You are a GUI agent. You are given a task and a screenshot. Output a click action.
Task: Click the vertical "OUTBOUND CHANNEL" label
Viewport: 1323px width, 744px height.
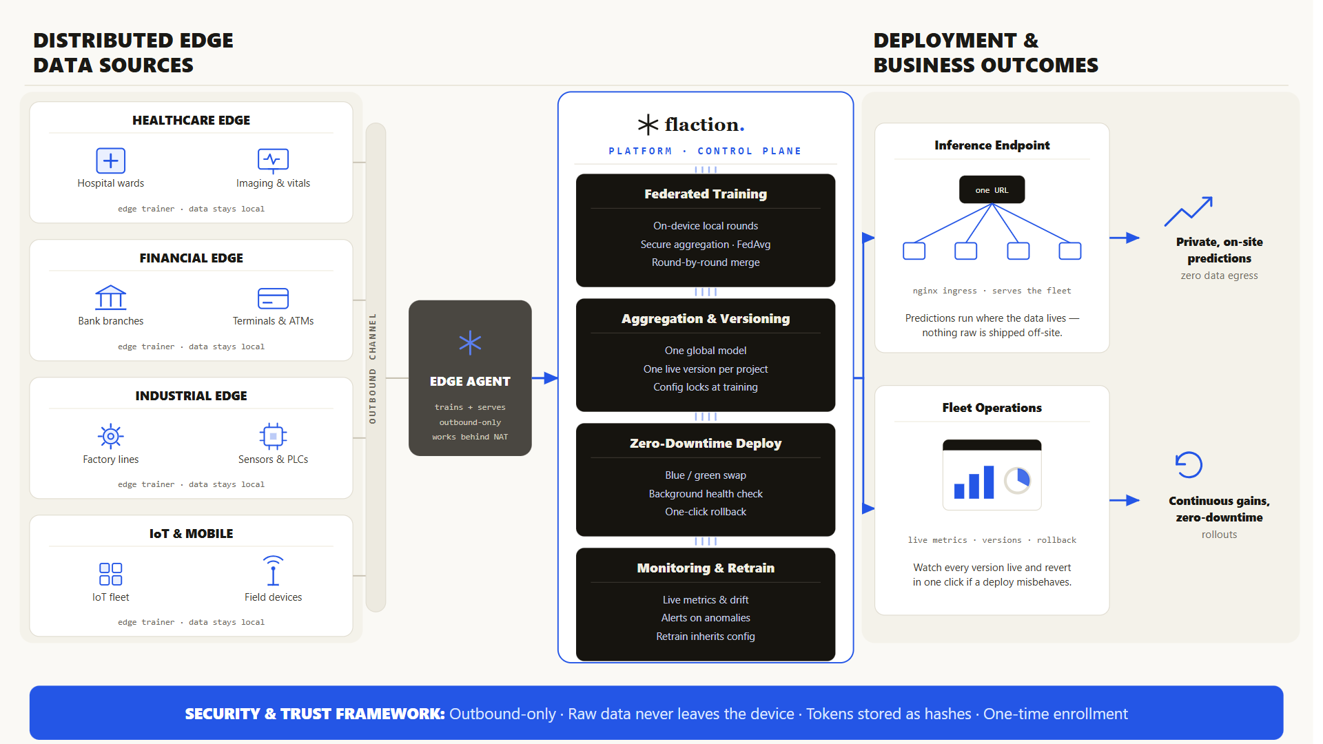point(373,368)
